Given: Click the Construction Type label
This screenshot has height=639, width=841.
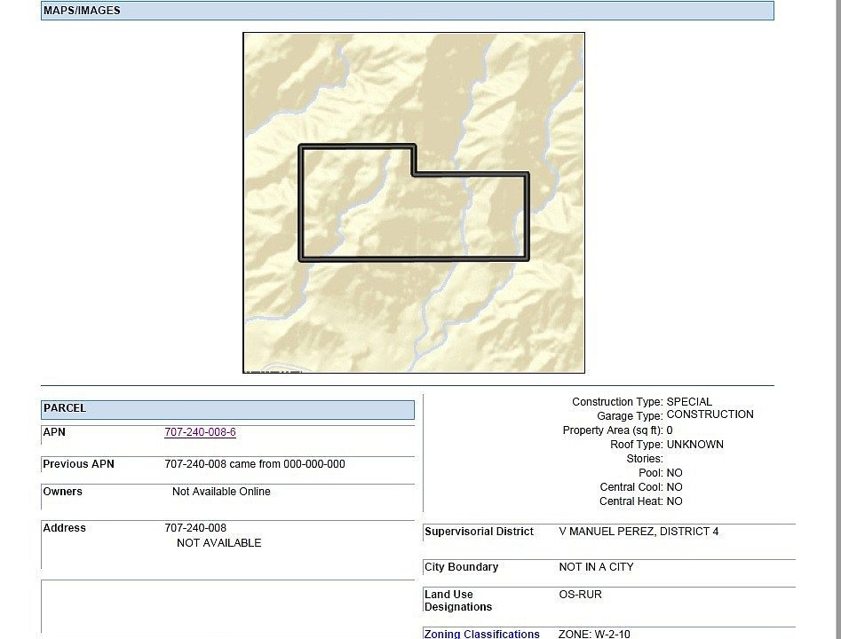Looking at the screenshot, I should pyautogui.click(x=617, y=402).
